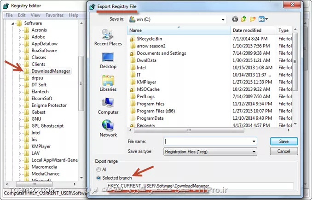
Task: Click the win (C:) drive icon
Action: click(x=132, y=19)
